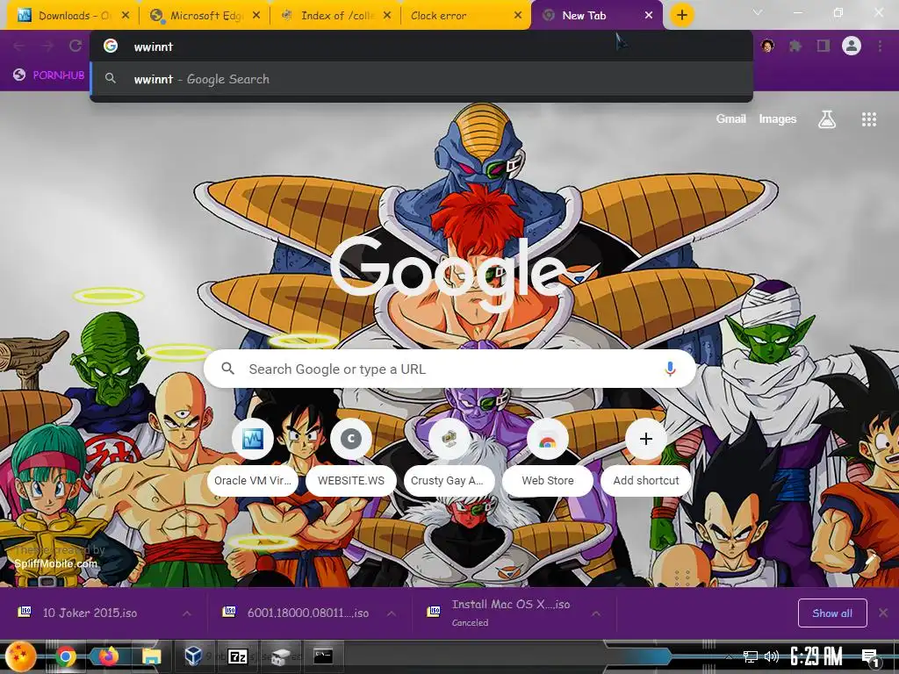The width and height of the screenshot is (899, 674).
Task: Expand options for 10 Joker 2015.iso
Action: (x=187, y=613)
